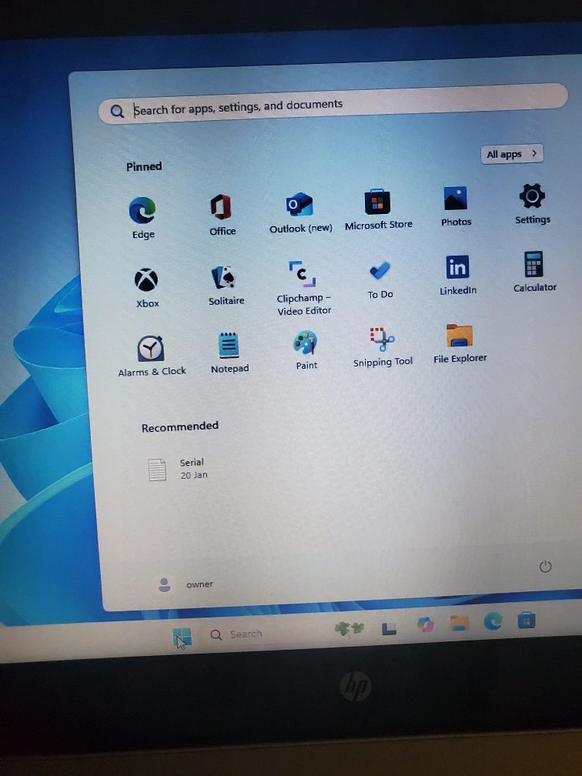Image resolution: width=582 pixels, height=776 pixels.
Task: Launch Copilot from the taskbar
Action: tap(426, 624)
